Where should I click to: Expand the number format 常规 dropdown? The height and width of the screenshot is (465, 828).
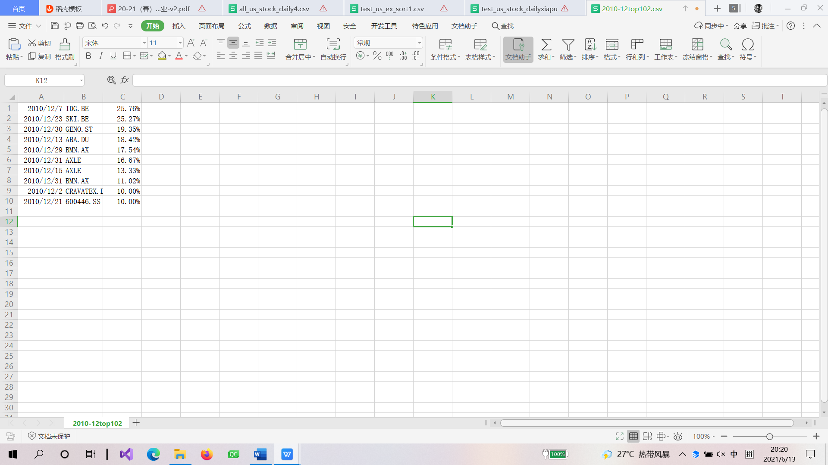tap(419, 43)
